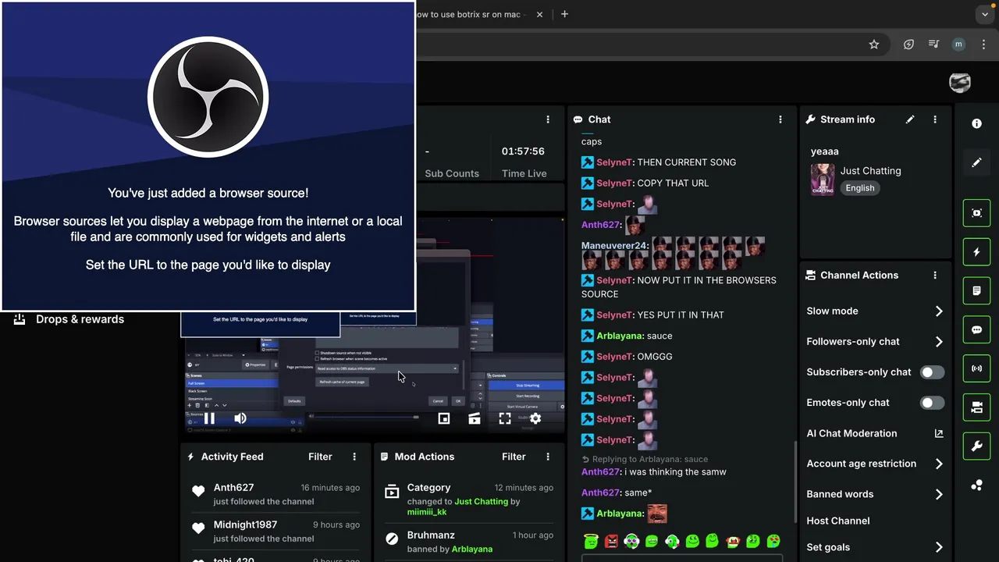Open AI Chat Moderation external link icon
Image resolution: width=999 pixels, height=562 pixels.
(939, 433)
